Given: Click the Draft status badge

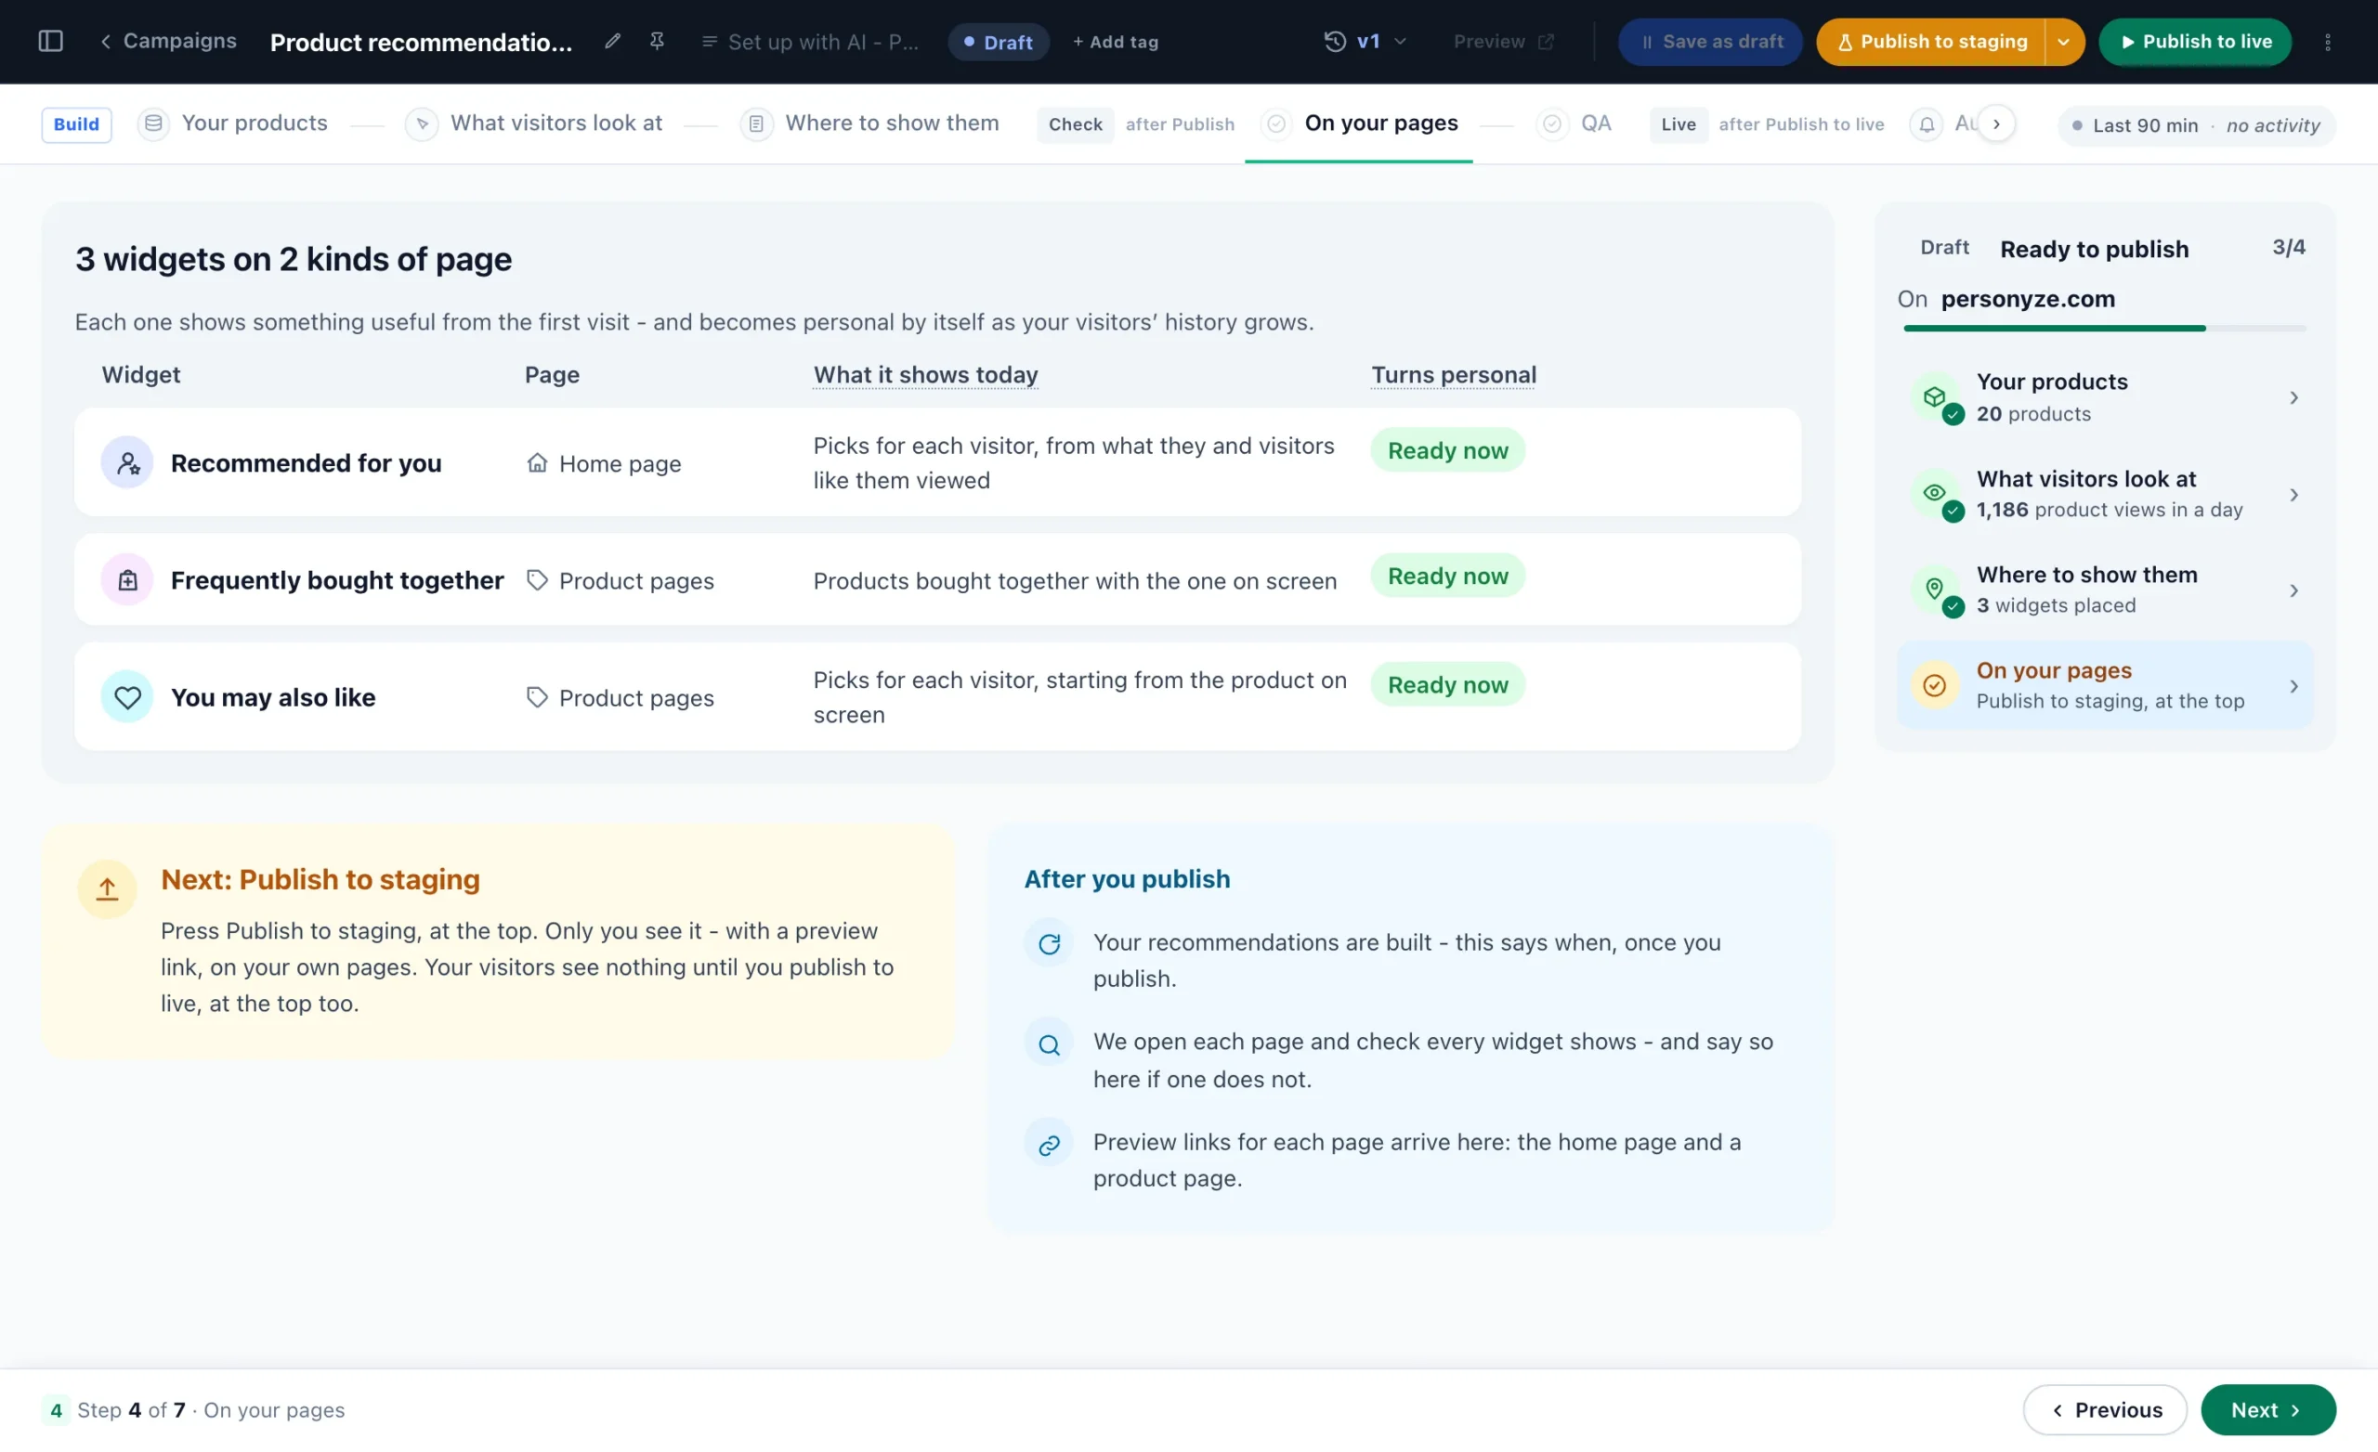Looking at the screenshot, I should (x=998, y=43).
